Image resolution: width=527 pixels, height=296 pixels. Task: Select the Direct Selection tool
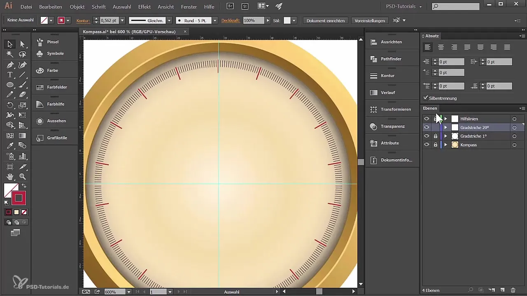(x=23, y=44)
